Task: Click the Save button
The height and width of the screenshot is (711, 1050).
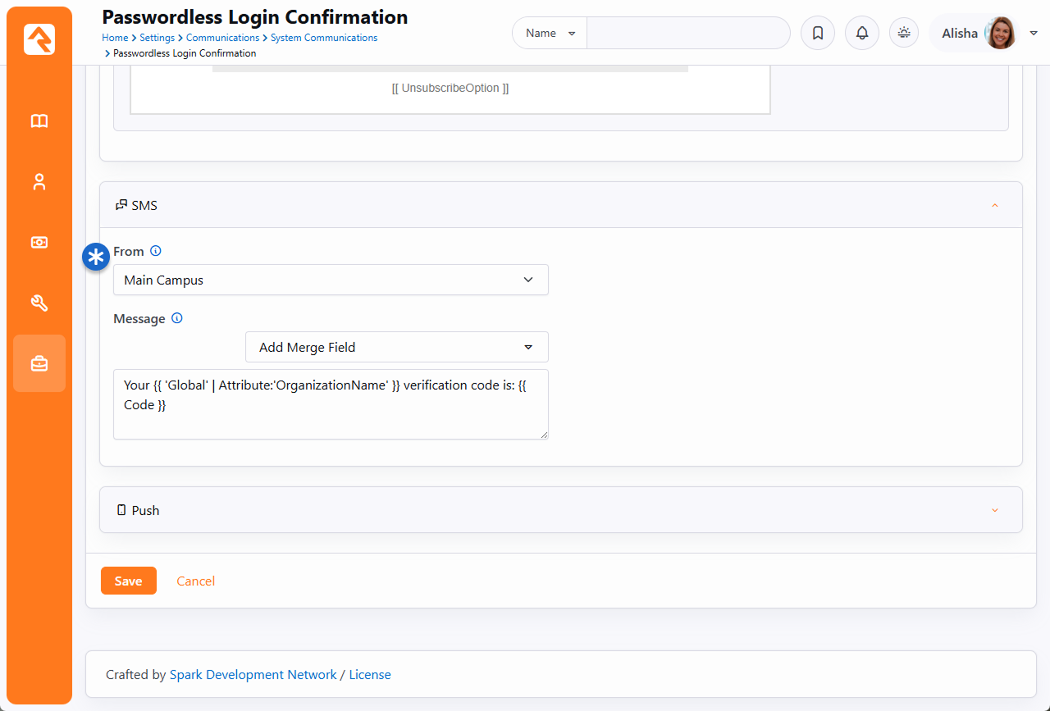Action: pos(128,581)
